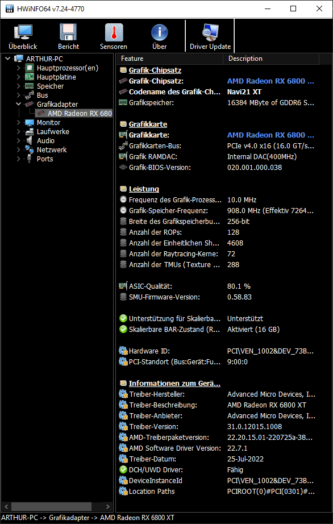Expand the Monitor tree node
This screenshot has height=524, width=333.
pyautogui.click(x=18, y=123)
